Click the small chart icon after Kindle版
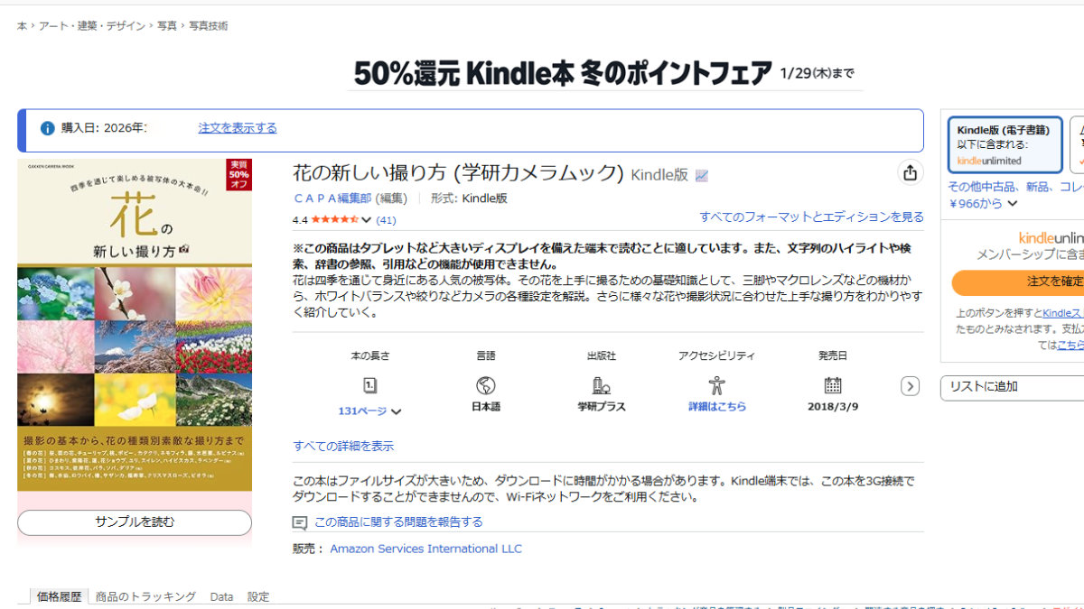This screenshot has height=609, width=1084. coord(702,176)
